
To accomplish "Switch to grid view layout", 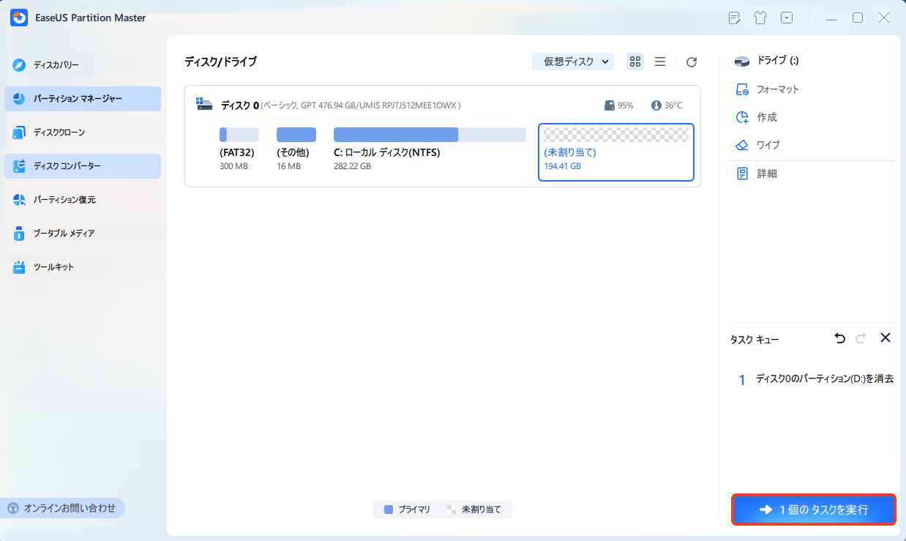I will (635, 62).
